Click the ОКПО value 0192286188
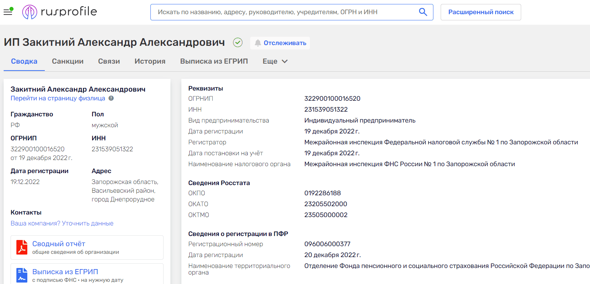 pos(323,193)
